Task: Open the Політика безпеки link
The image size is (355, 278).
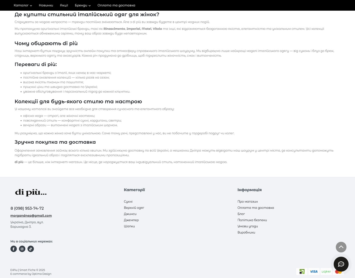Action: coord(252,220)
